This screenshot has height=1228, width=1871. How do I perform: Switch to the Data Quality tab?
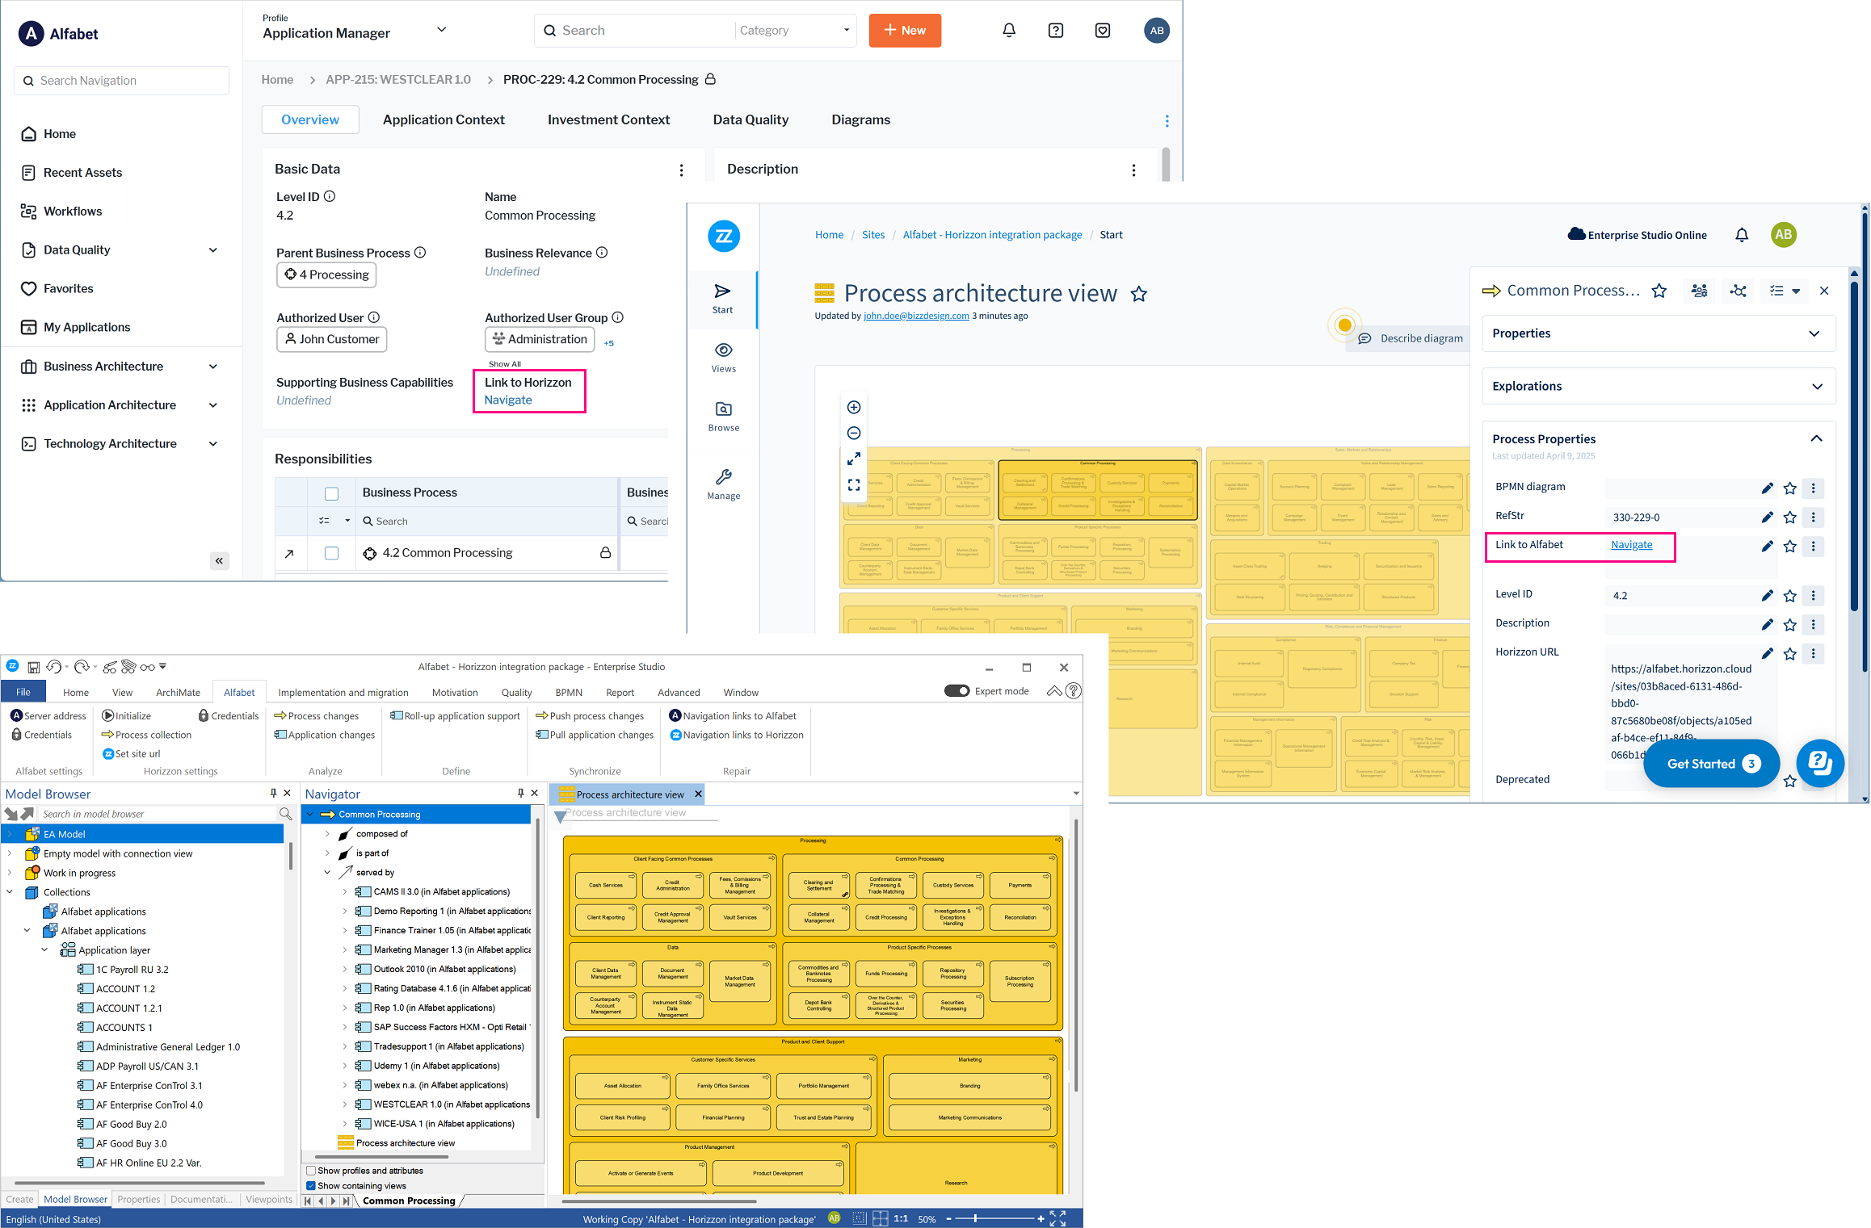point(751,119)
